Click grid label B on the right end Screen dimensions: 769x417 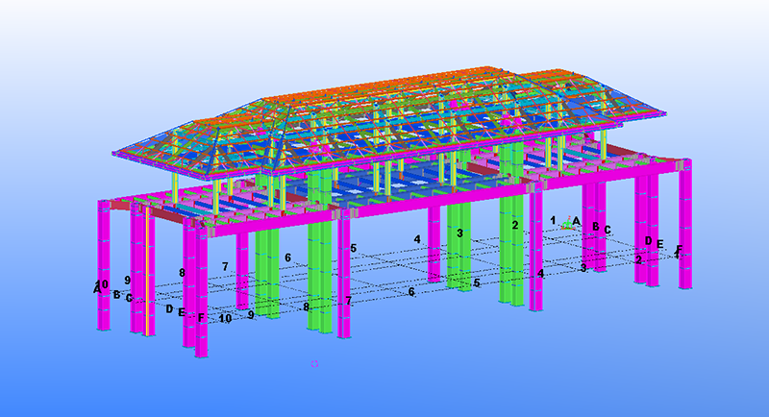596,228
